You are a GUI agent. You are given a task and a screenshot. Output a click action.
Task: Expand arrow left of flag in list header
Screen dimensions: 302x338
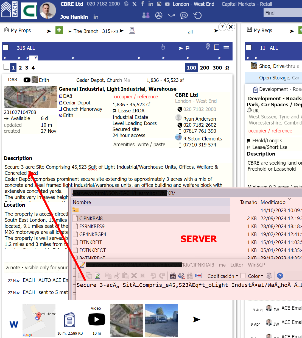click(181, 48)
